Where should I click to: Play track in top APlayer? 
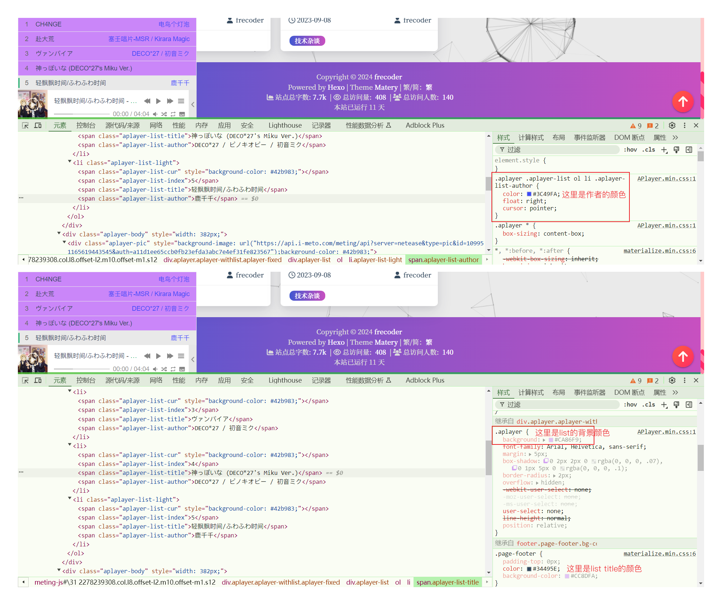pyautogui.click(x=158, y=101)
